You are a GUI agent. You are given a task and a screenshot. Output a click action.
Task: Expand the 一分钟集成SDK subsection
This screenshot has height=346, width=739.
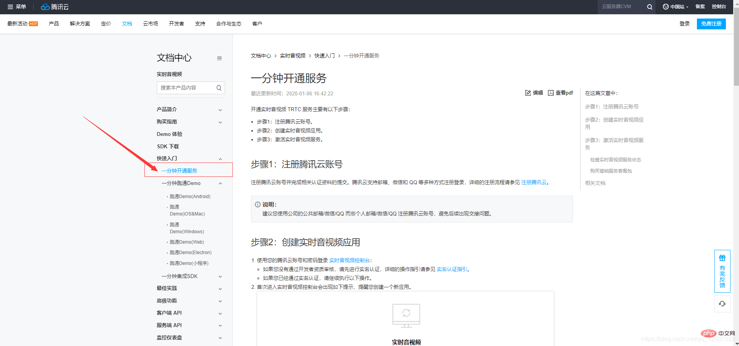tap(220, 276)
